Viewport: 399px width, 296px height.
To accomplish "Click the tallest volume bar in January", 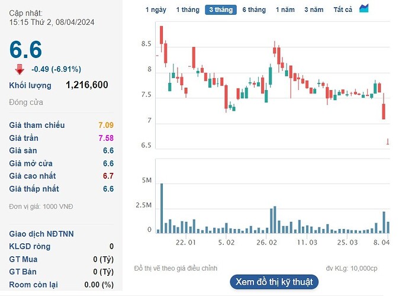I will pos(162,208).
